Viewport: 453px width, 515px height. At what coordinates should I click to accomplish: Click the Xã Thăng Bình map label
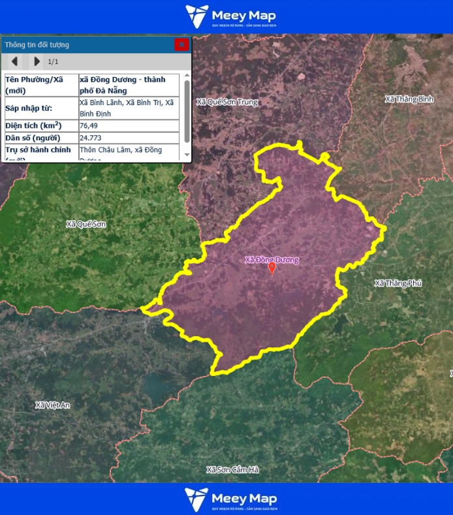pos(409,99)
